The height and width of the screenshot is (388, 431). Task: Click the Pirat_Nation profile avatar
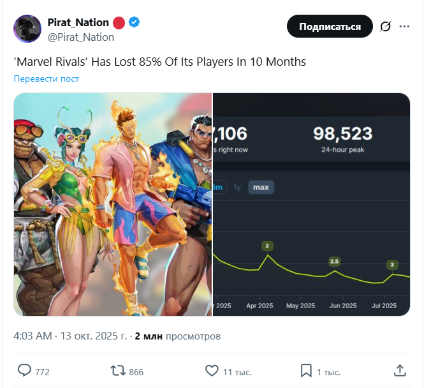point(27,29)
